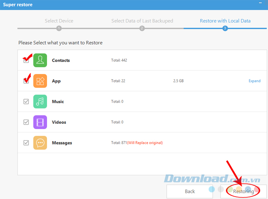Click the Music note icon
Image resolution: width=268 pixels, height=199 pixels.
click(40, 102)
